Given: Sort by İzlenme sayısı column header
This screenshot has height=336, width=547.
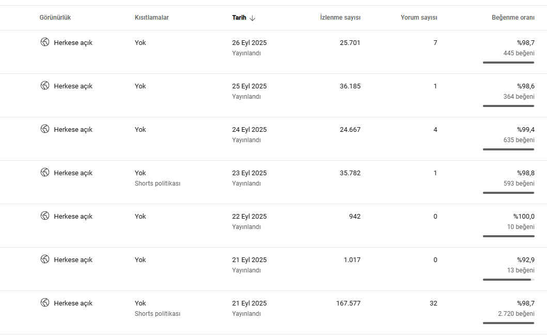Looking at the screenshot, I should [340, 18].
